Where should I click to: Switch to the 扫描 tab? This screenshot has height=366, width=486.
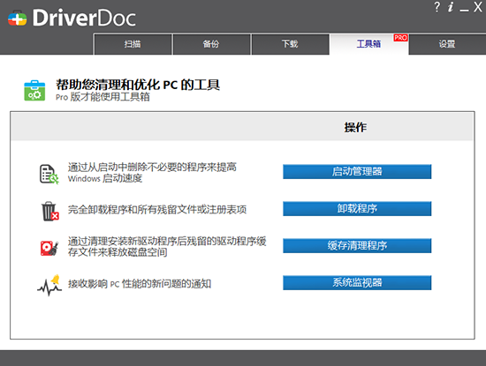133,44
